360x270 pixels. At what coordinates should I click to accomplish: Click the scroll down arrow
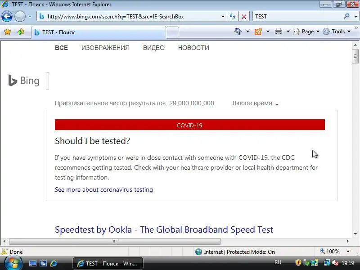pyautogui.click(x=355, y=234)
